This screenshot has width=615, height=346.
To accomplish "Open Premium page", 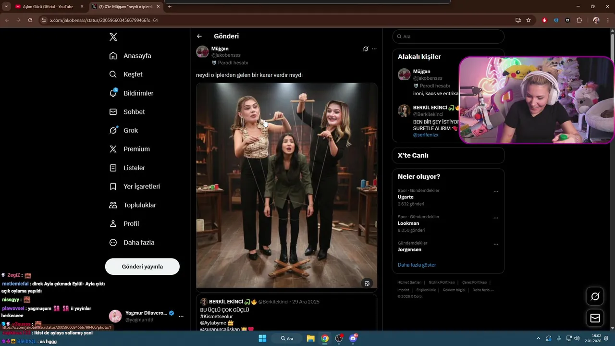I will tap(129, 149).
